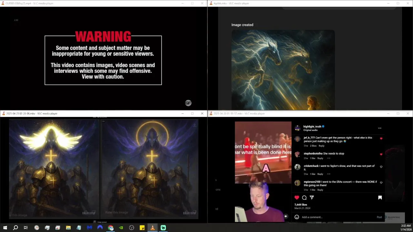Click the halo knight right image
Screen dimensions: 413x232
point(150,169)
